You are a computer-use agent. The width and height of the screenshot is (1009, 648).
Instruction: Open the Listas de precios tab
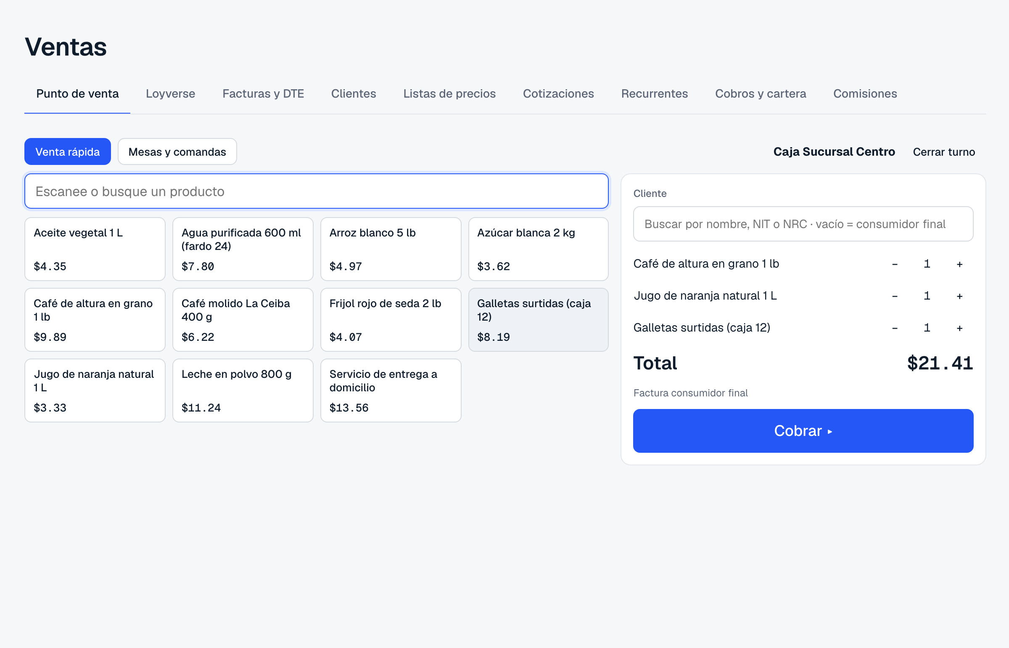[x=449, y=93]
